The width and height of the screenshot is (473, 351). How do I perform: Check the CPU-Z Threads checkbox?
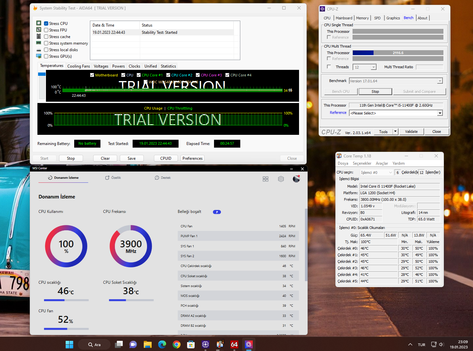329,67
